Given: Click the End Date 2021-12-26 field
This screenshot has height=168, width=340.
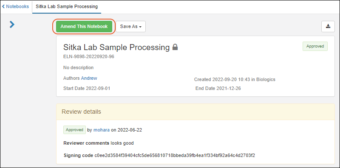Looking at the screenshot, I should coord(218,88).
